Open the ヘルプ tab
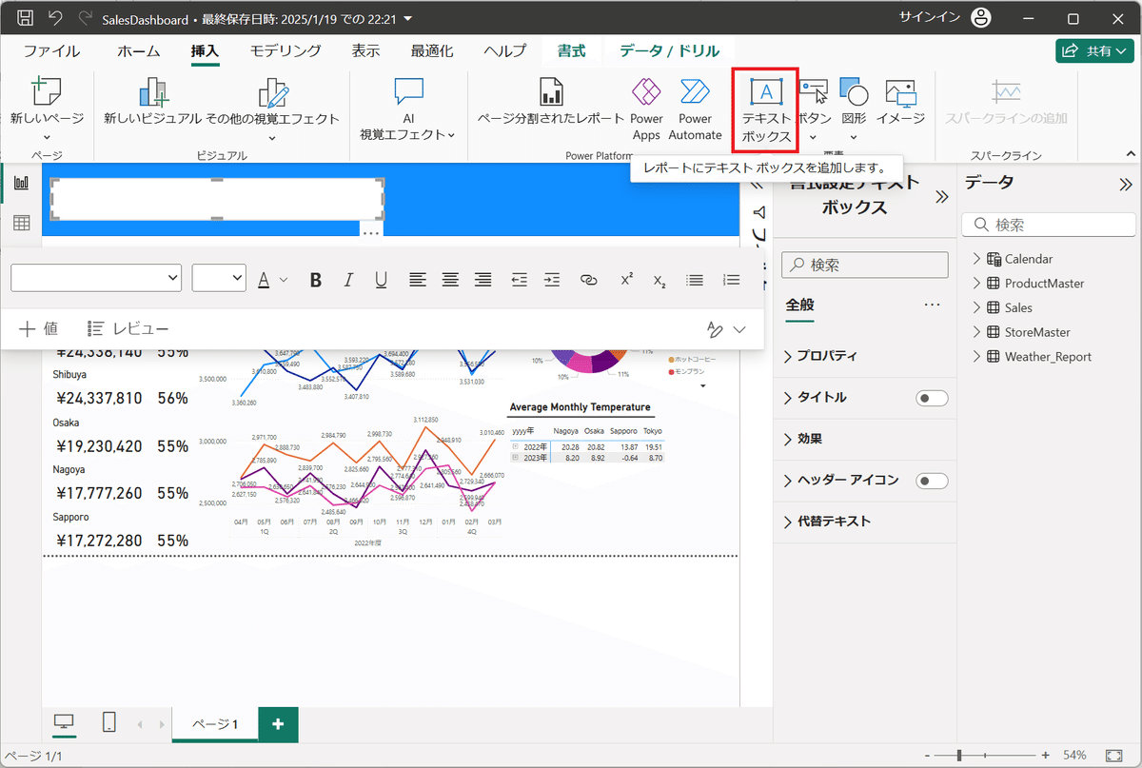 (x=504, y=51)
